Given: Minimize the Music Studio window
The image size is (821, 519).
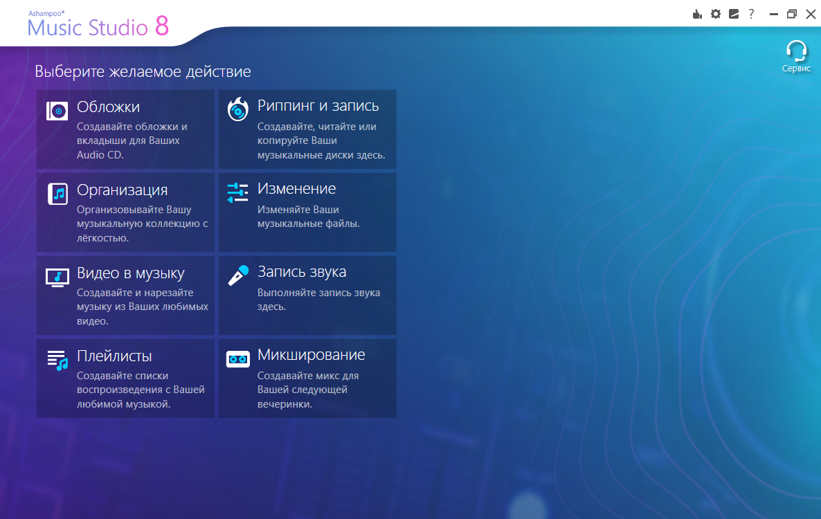Looking at the screenshot, I should [x=773, y=14].
